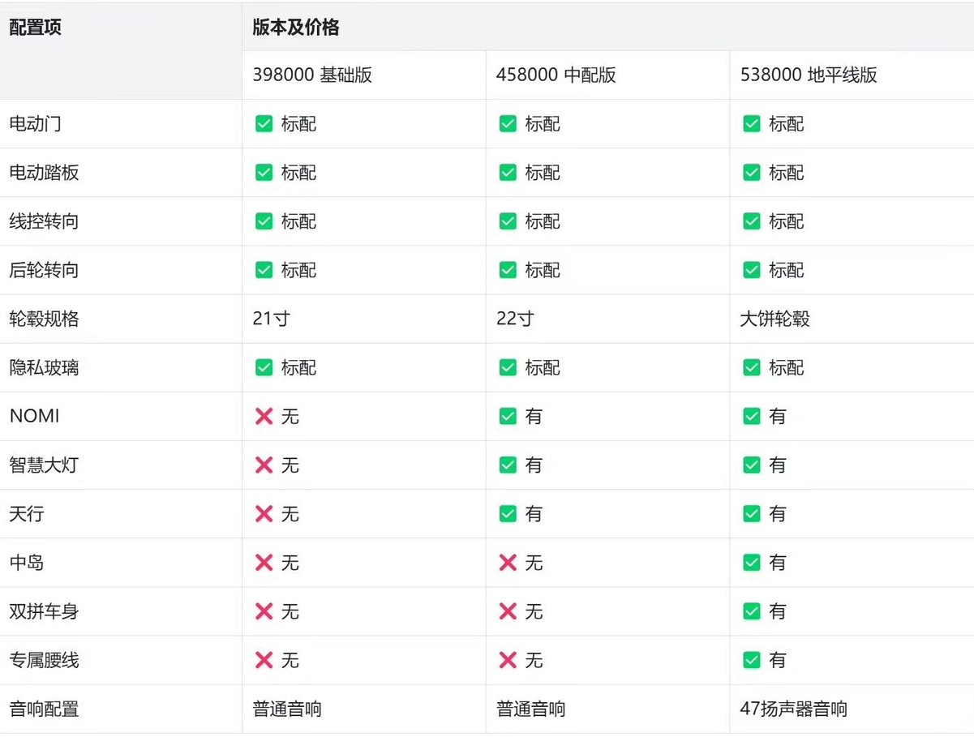
Task: Click the 音响配置 row label
Action: click(44, 709)
